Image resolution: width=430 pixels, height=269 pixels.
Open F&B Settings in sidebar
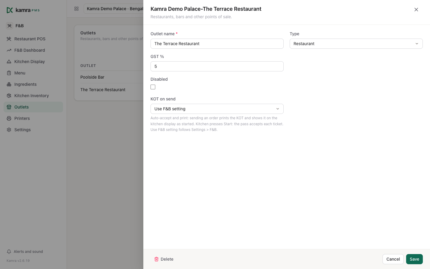(x=33, y=130)
